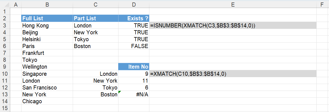The image size is (329, 112).
Task: Click right-aligned Tokyo cell in row 12
Action: coord(95,87)
